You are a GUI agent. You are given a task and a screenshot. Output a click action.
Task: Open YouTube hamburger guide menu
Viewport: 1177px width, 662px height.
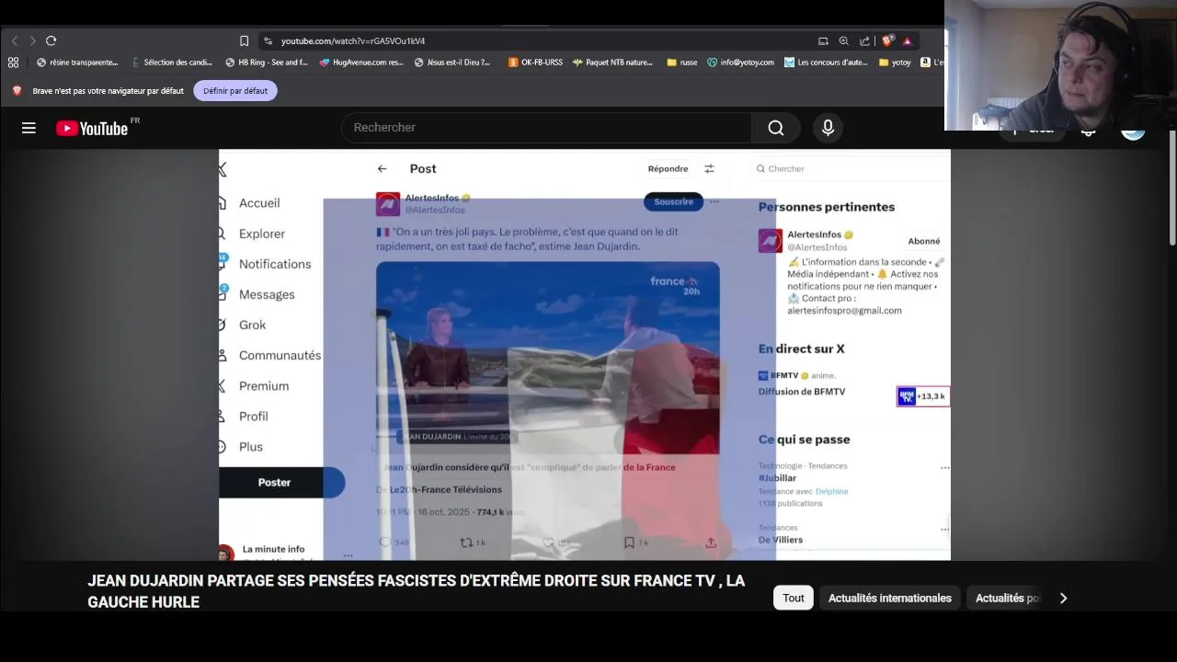[29, 128]
